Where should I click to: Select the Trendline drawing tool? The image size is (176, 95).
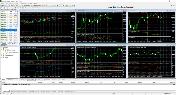[13, 8]
